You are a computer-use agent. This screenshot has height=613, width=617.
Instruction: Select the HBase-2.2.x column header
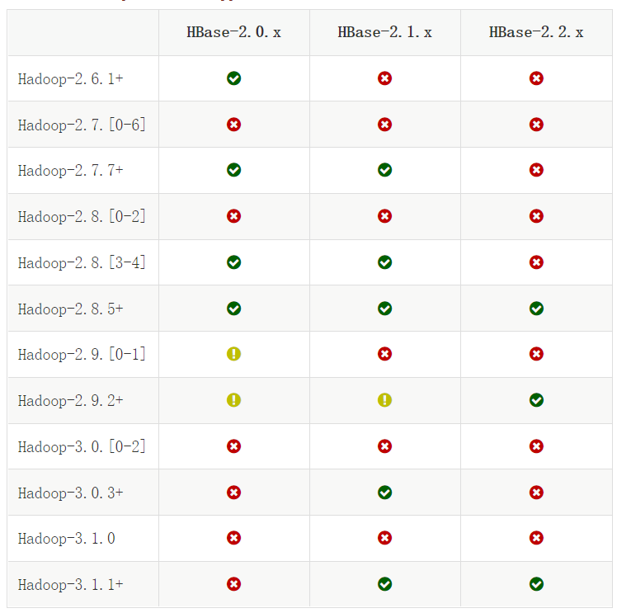[536, 33]
